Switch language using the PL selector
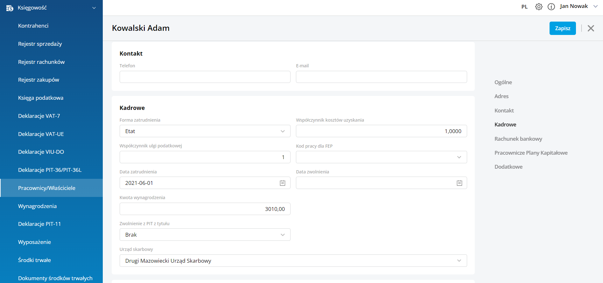The height and width of the screenshot is (283, 603). (x=524, y=7)
